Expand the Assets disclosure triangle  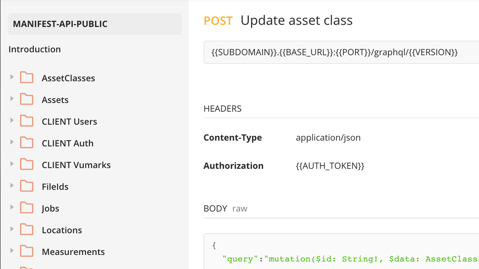[x=12, y=99]
